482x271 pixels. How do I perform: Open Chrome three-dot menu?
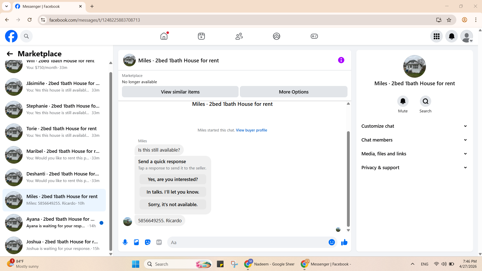click(476, 20)
